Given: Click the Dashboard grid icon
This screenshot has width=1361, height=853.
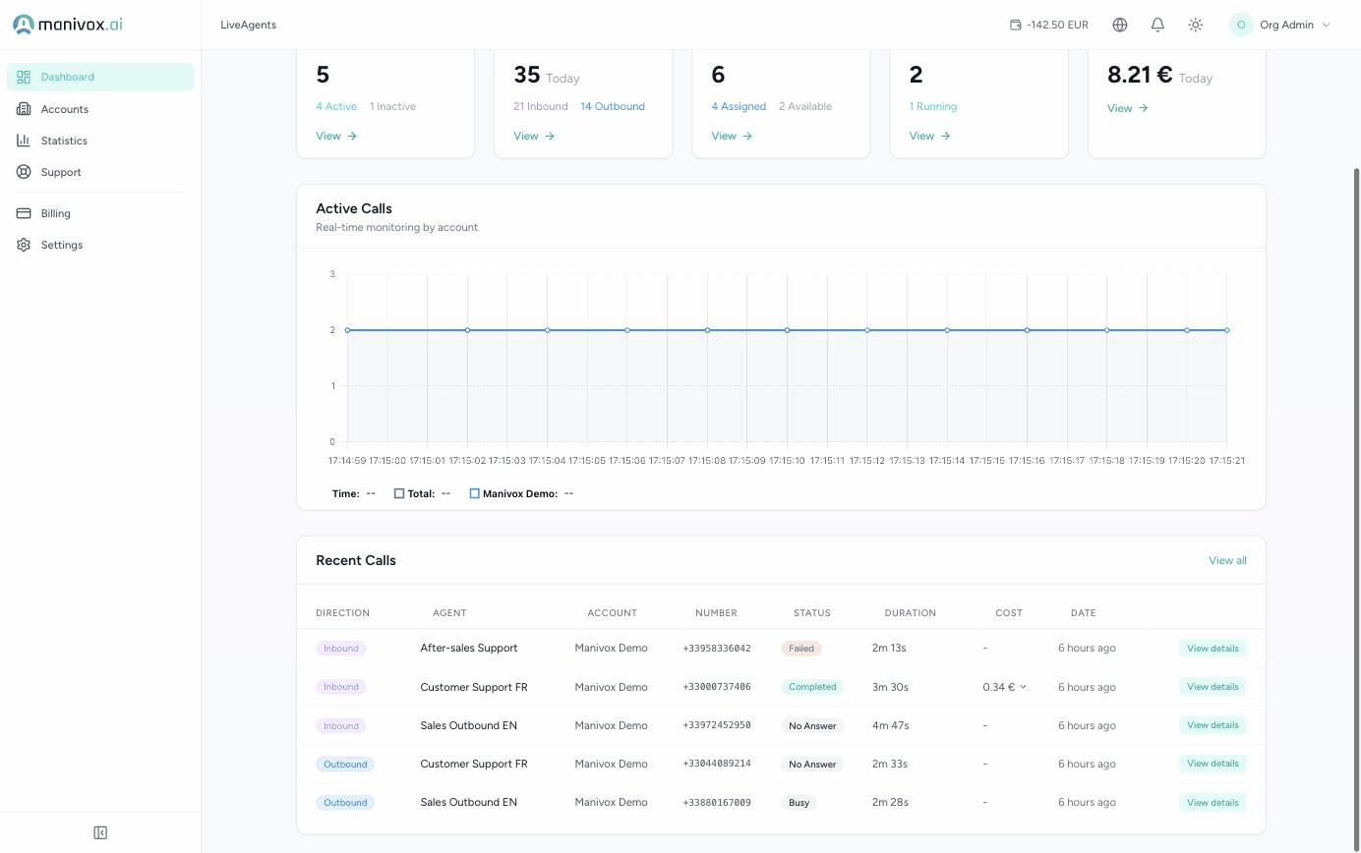Looking at the screenshot, I should [x=24, y=77].
